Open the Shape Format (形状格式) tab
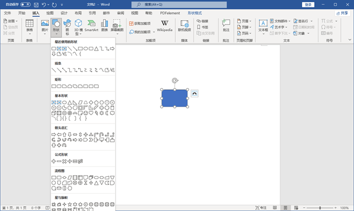Screen dimensions: 354x211 click(x=195, y=13)
